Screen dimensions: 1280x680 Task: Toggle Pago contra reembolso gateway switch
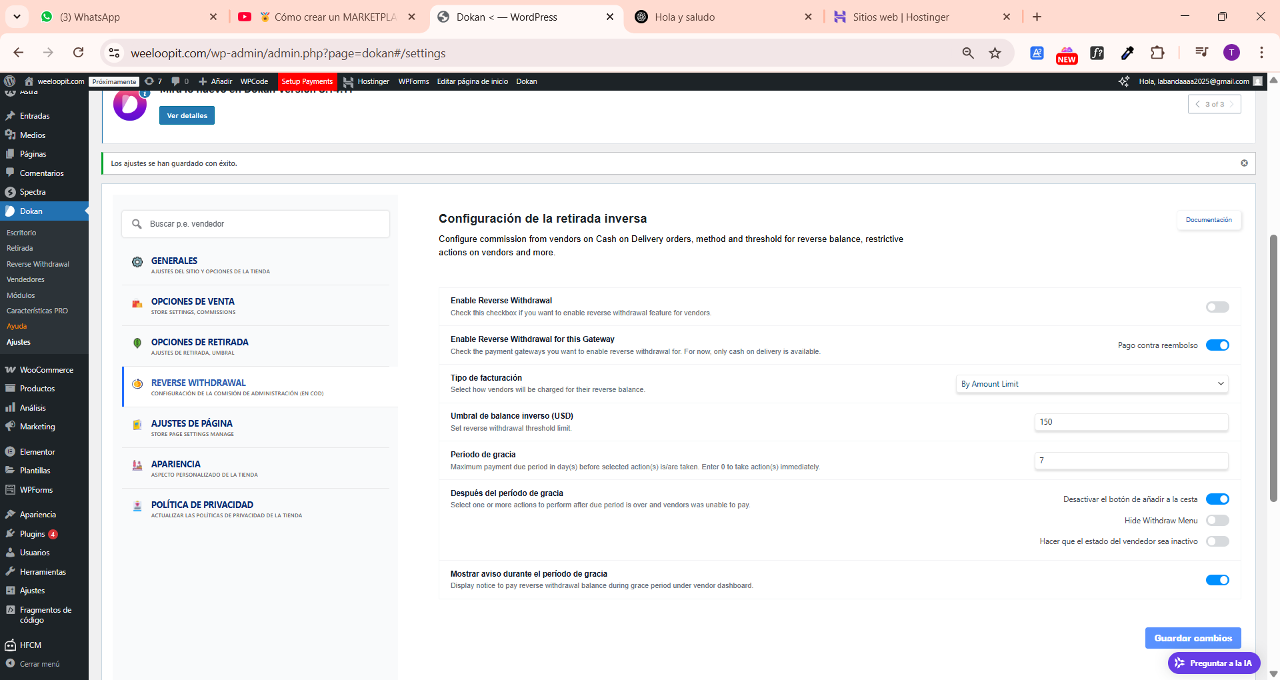[1217, 345]
